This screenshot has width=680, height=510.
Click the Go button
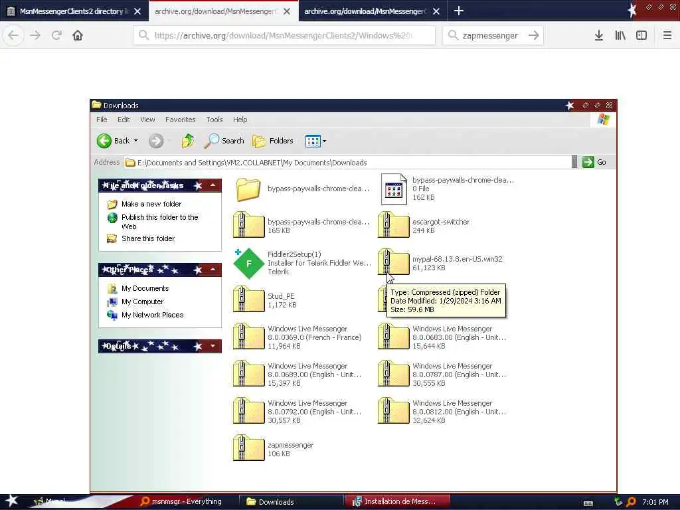(x=594, y=162)
